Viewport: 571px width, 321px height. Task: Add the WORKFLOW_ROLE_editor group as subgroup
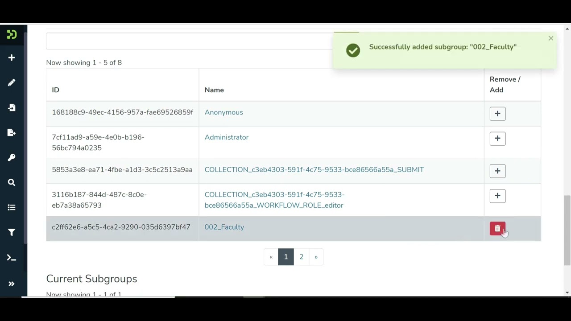[497, 196]
